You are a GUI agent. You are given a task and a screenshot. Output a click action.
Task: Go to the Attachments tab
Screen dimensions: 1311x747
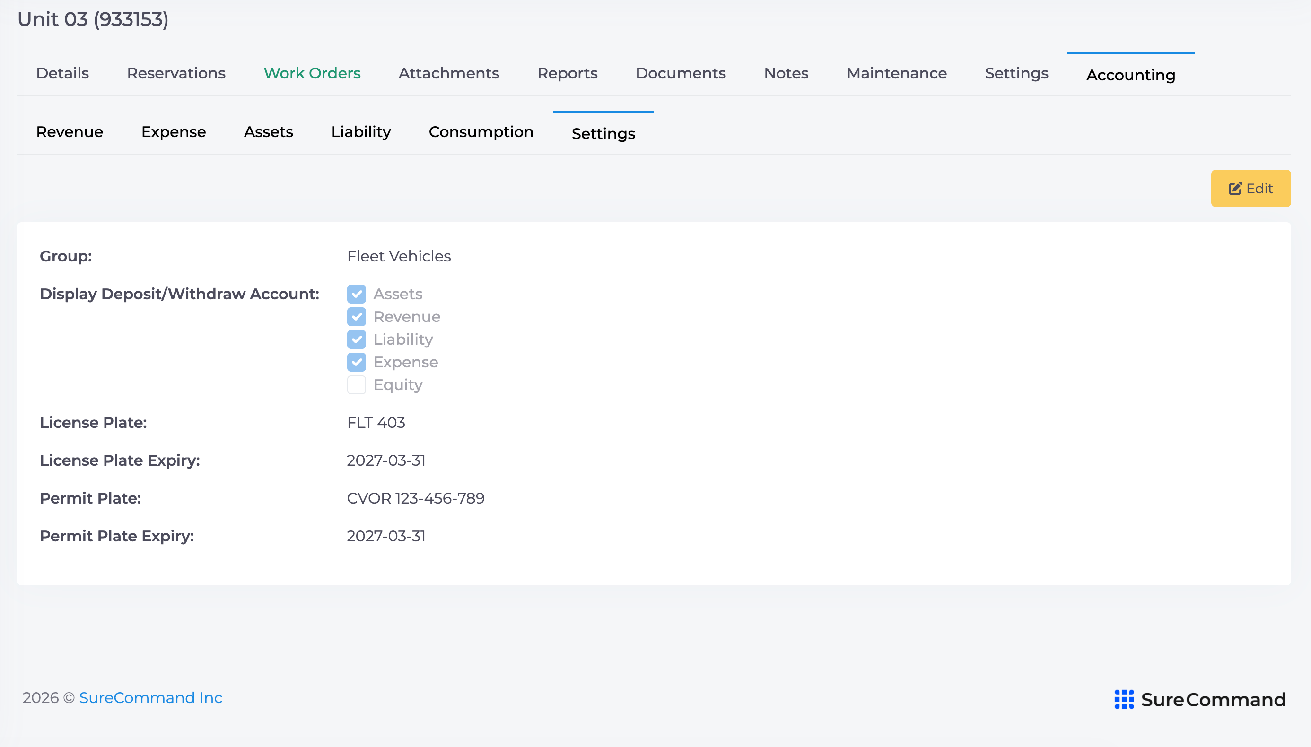pyautogui.click(x=448, y=73)
